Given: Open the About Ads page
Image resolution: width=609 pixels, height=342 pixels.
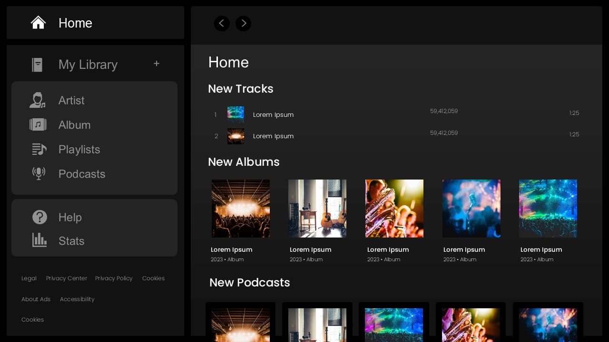Looking at the screenshot, I should coord(36,299).
